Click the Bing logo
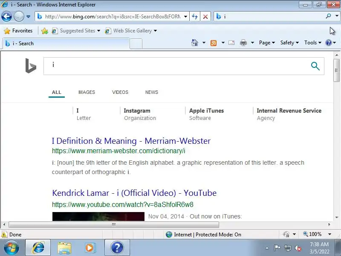The height and width of the screenshot is (256, 341). pyautogui.click(x=30, y=66)
